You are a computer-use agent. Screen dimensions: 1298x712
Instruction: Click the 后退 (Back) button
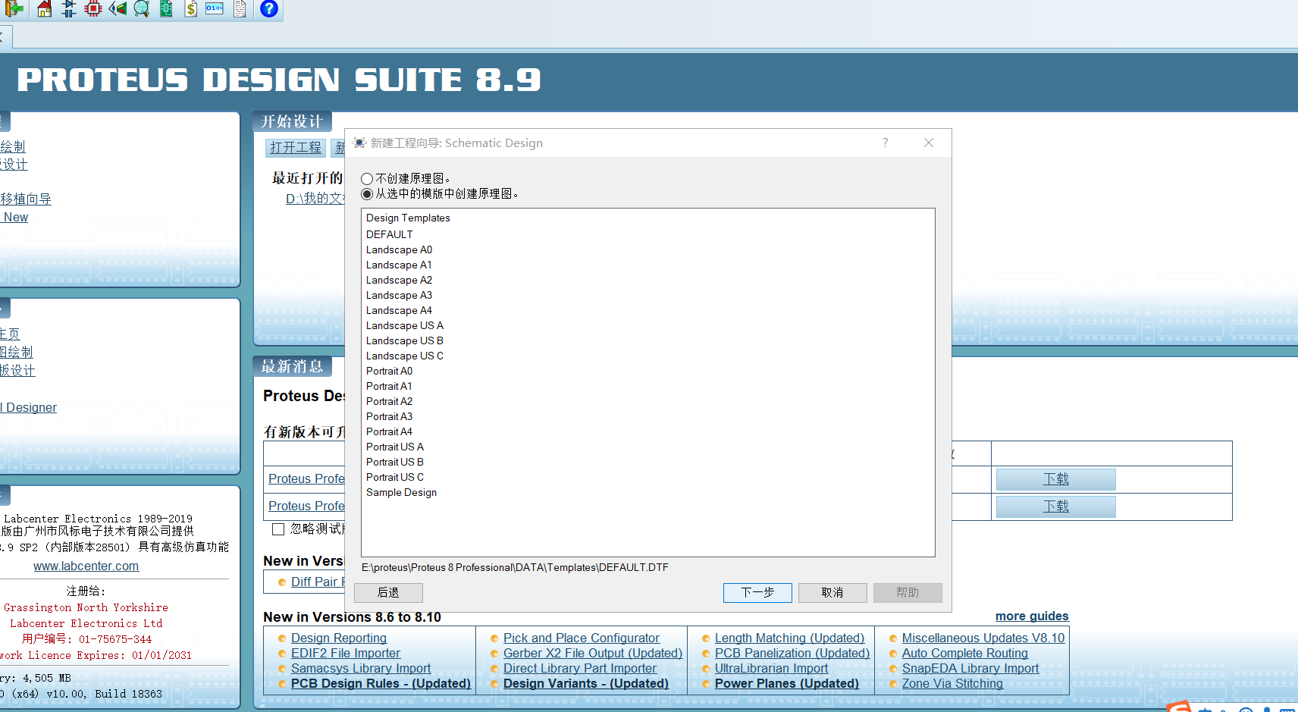point(388,592)
